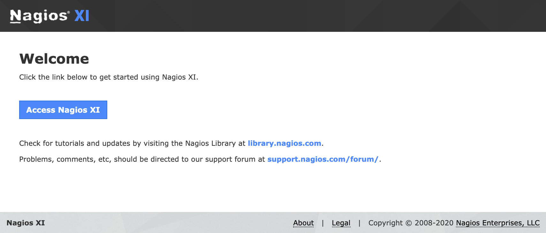The image size is (546, 233).
Task: Open the Legal link in the footer
Action: [341, 223]
